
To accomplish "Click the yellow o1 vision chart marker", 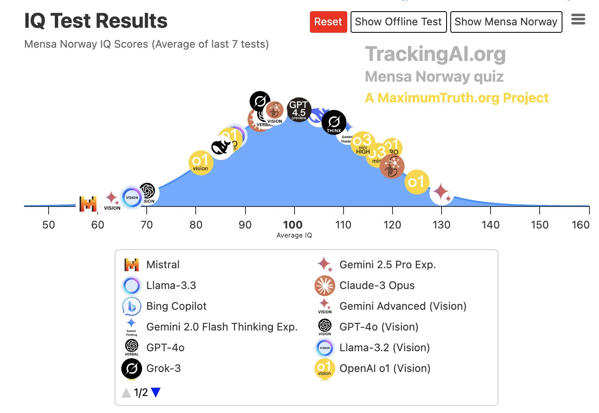I will pyautogui.click(x=201, y=163).
